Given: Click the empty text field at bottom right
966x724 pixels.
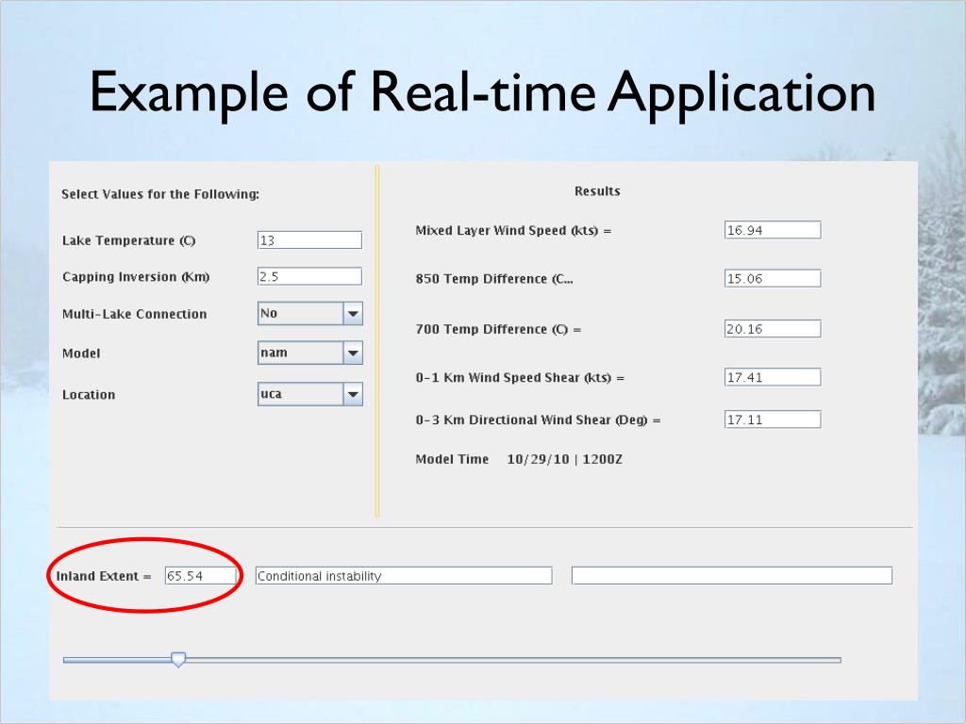Looking at the screenshot, I should click(731, 576).
